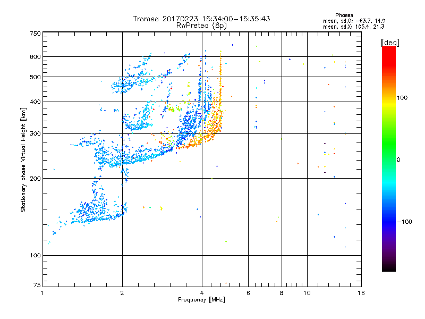The image size is (425, 319).
Task: Click the 'mean, sd,O: -63.7, 14.9' statistic
Action: coord(354,21)
